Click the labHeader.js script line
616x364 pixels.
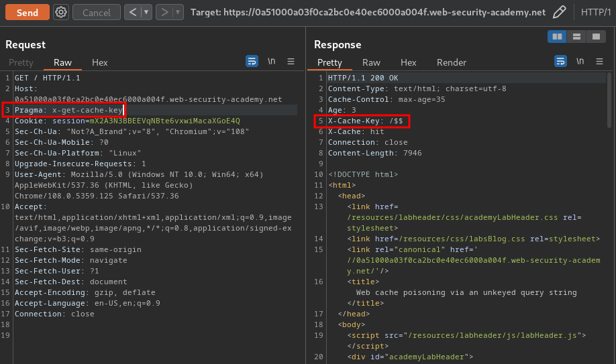click(466, 335)
